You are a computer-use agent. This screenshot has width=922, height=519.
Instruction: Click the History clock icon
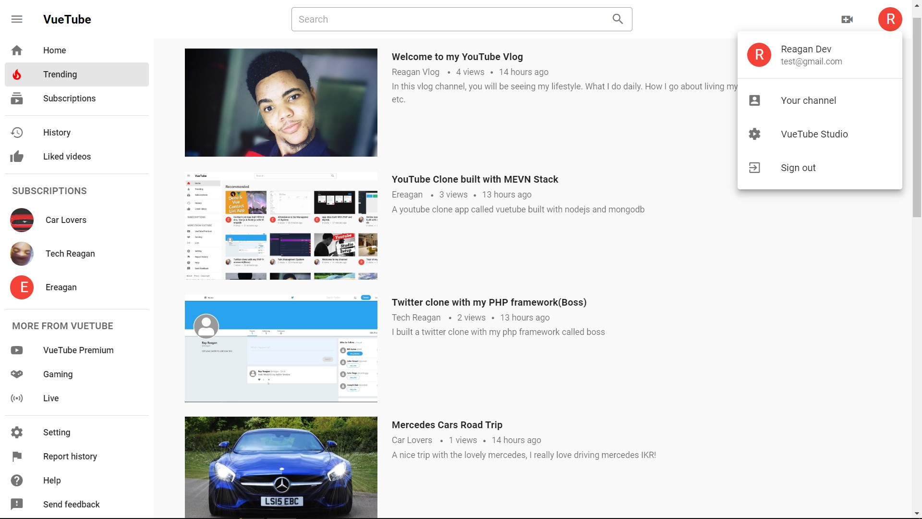pos(17,133)
